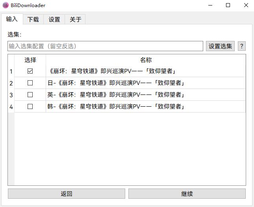The height and width of the screenshot is (207, 254).
Task: Check the box for 英- version row
Action: [30, 95]
